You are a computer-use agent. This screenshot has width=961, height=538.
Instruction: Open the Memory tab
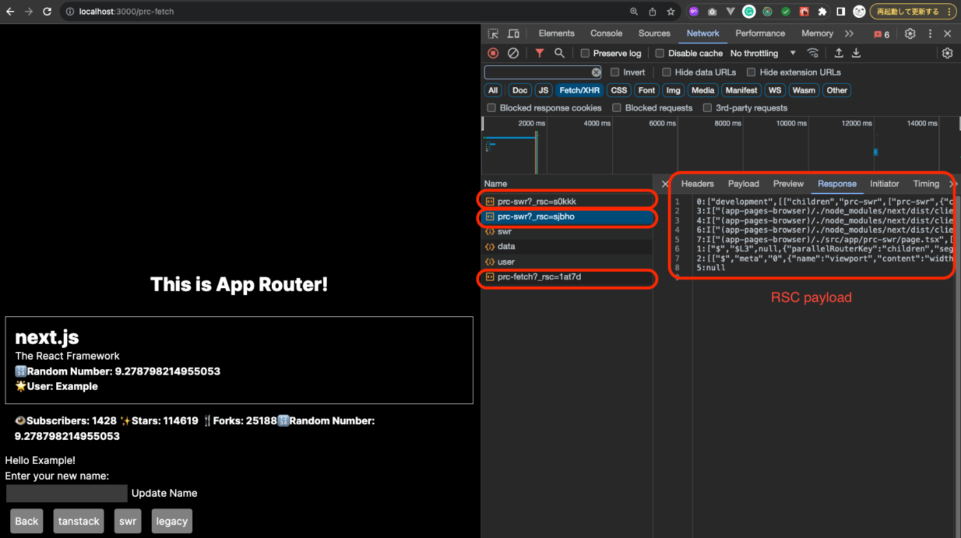pos(817,34)
